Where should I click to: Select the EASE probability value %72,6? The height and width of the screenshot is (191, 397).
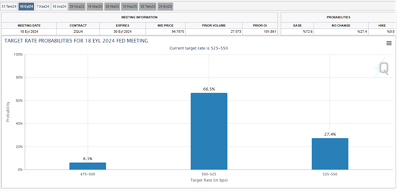tap(297, 31)
